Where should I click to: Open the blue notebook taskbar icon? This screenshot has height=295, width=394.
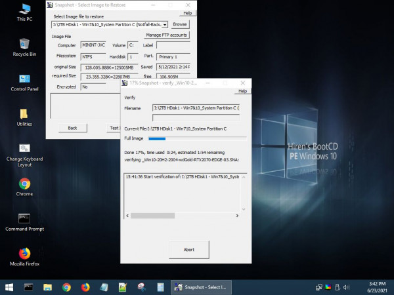pyautogui.click(x=104, y=287)
